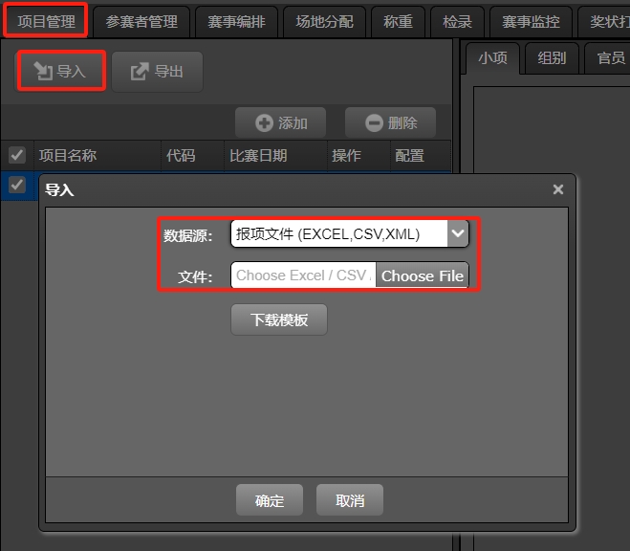
Task: Close the 导入 dialog with X
Action: tap(557, 189)
